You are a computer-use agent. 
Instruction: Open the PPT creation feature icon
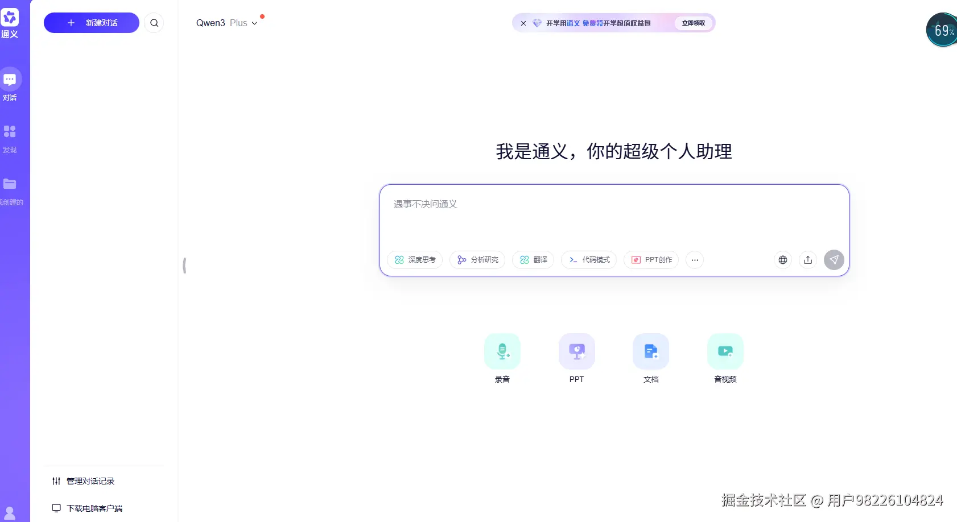tap(576, 351)
